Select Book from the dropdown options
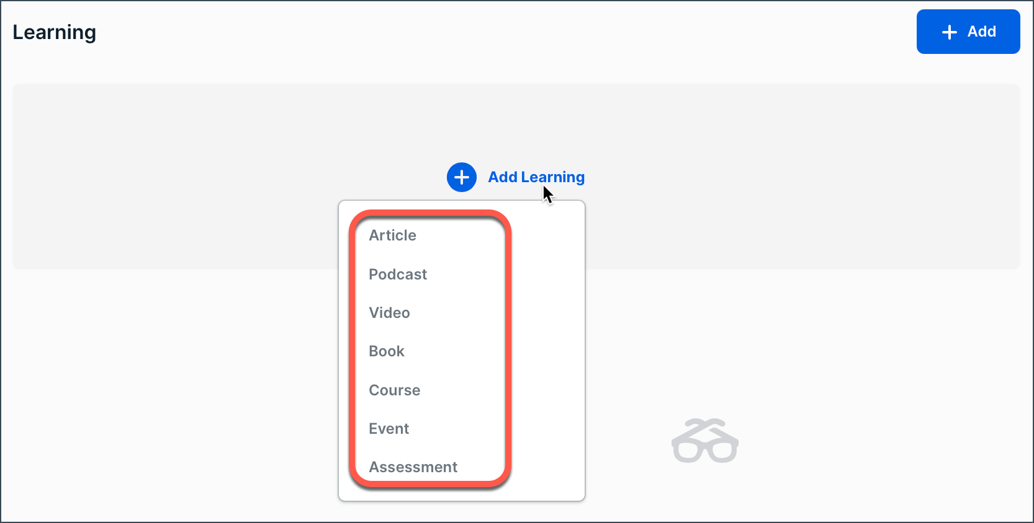Image resolution: width=1034 pixels, height=523 pixels. point(387,351)
